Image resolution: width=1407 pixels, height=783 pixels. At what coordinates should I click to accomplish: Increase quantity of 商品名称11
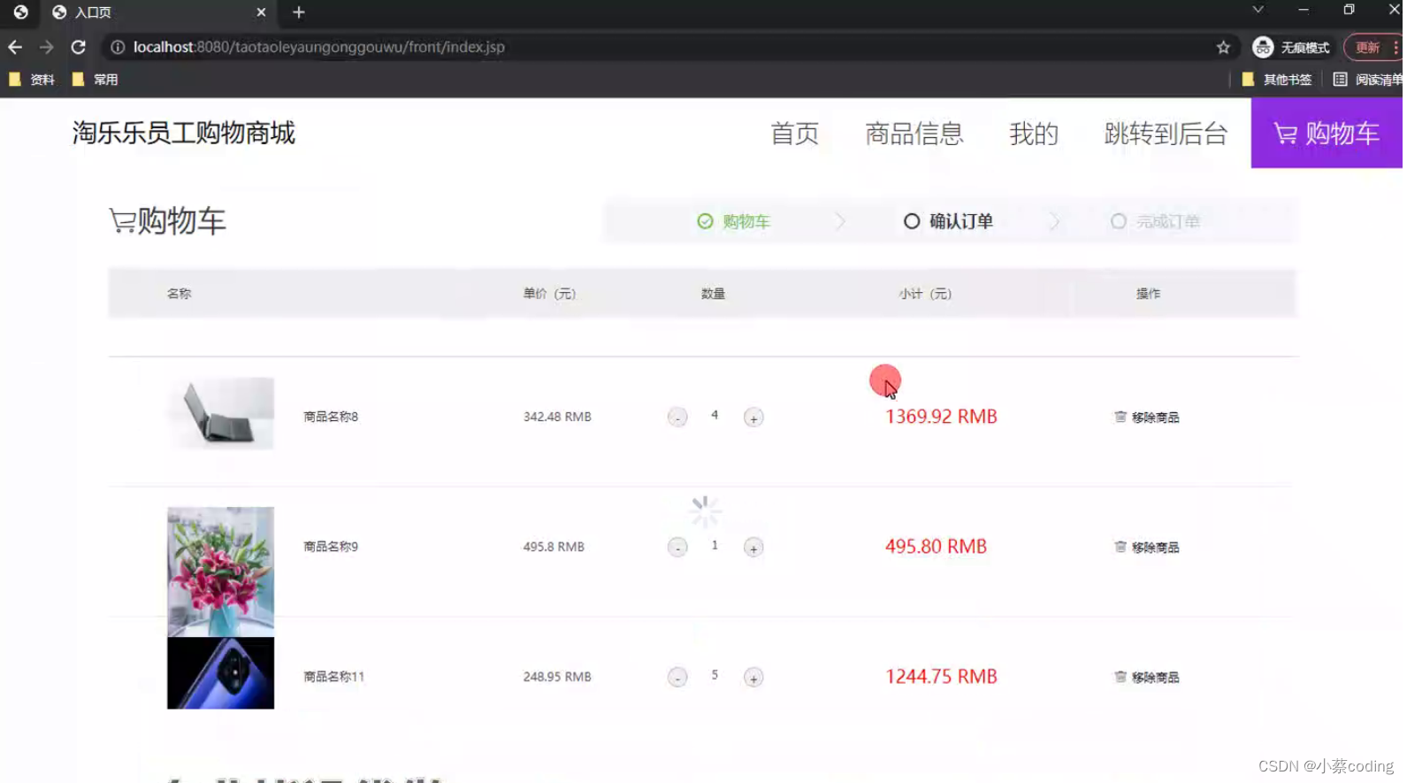tap(753, 678)
